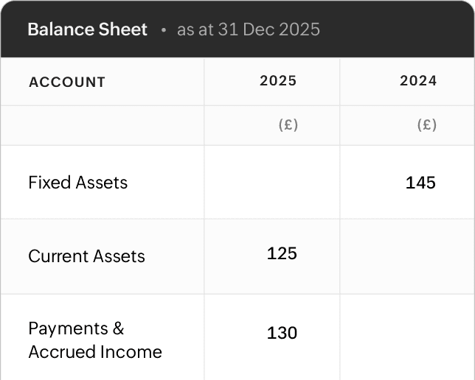Click the empty 2024 cell for Current Assets
475x380 pixels.
407,256
